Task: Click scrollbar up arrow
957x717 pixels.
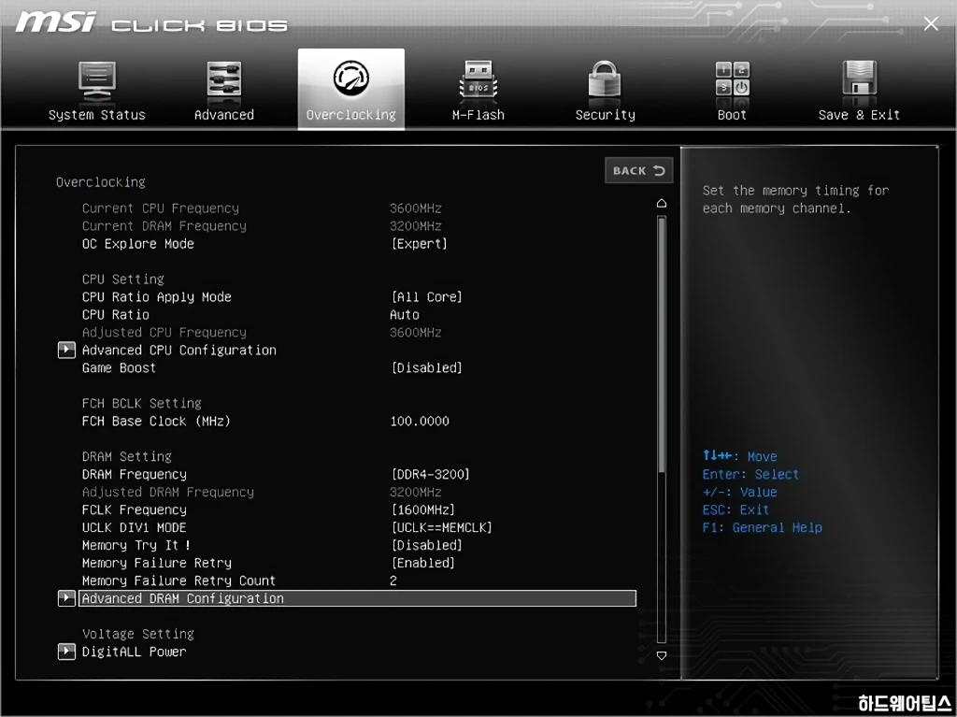Action: tap(662, 204)
